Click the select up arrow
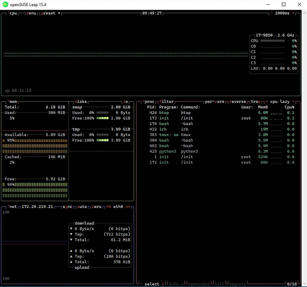The width and height of the screenshot is (307, 287). [141, 284]
